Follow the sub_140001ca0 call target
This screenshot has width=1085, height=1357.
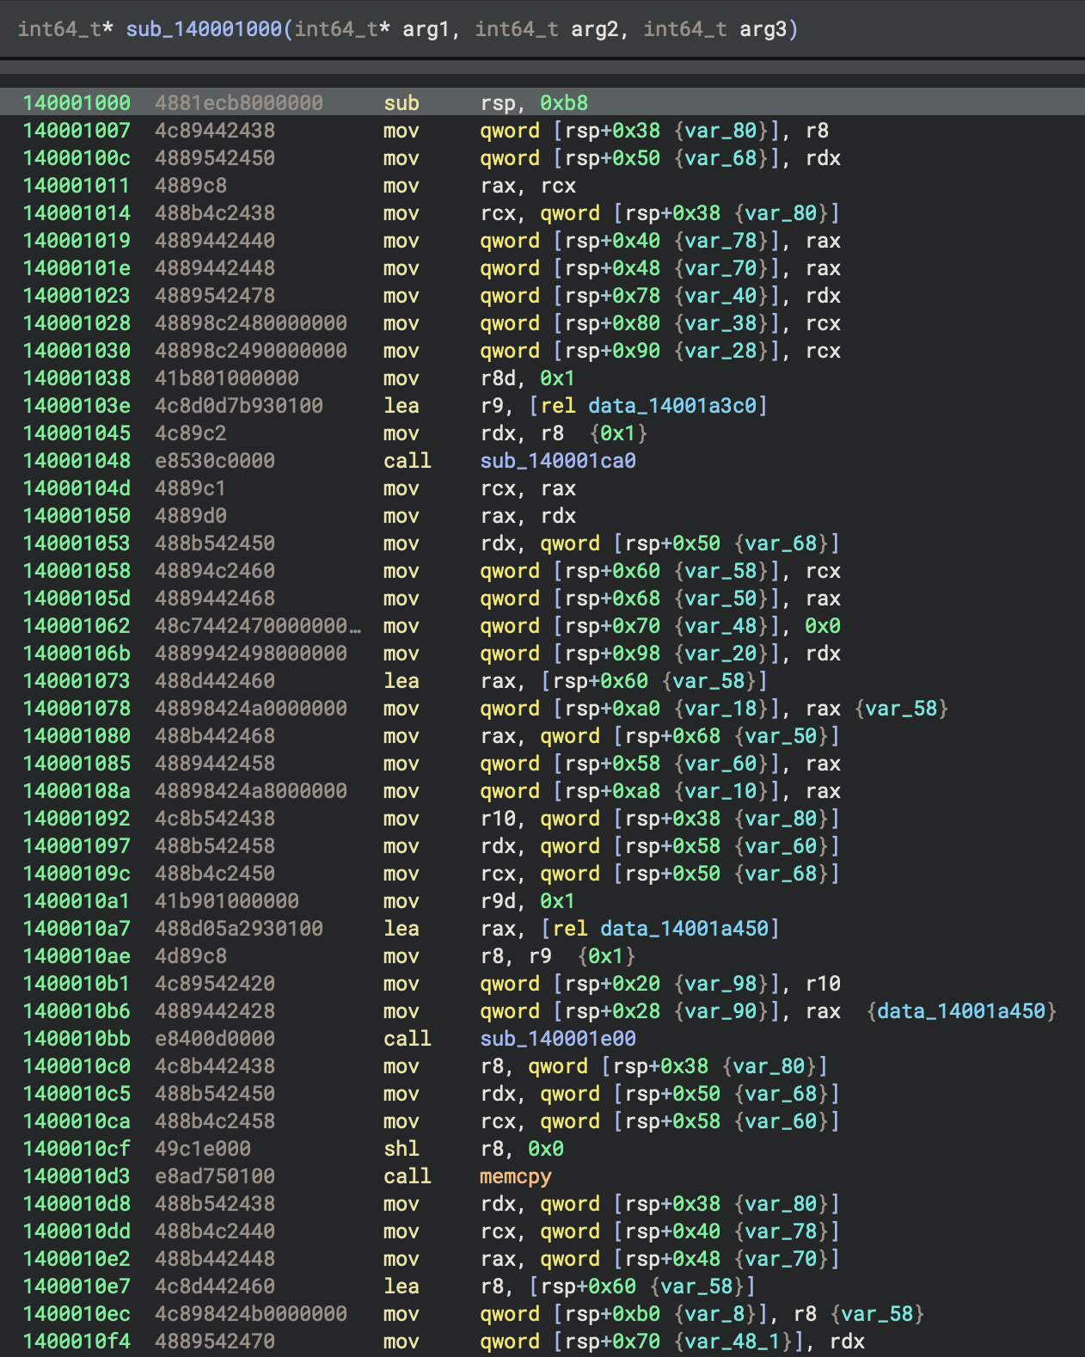tap(558, 461)
